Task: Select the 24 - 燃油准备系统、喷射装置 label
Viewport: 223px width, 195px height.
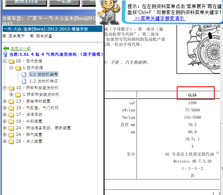Action: [x=43, y=128]
